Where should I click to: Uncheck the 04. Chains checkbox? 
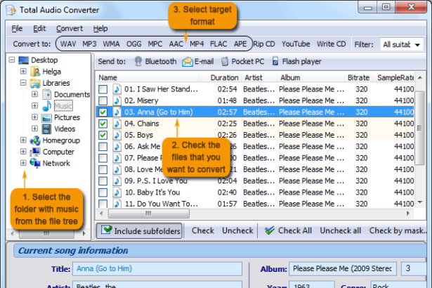pyautogui.click(x=103, y=124)
